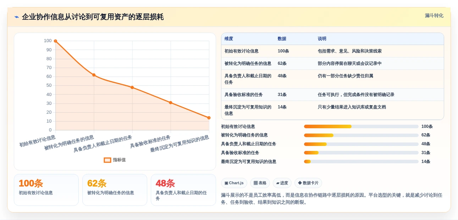The image size is (458, 220).
Task: Click description 只有少量结果进入知识库或复盘文档
Action: pos(352,107)
